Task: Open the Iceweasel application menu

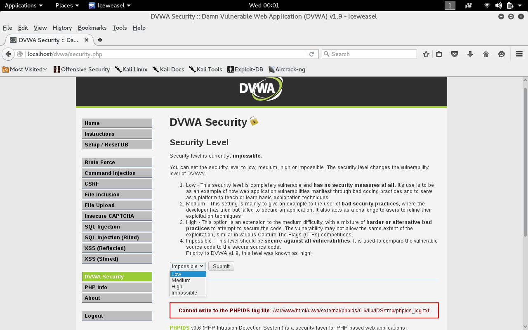Action: click(109, 5)
